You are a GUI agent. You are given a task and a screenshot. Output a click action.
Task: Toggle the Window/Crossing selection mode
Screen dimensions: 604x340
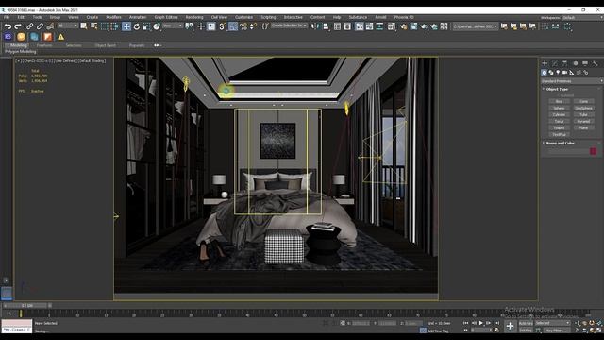click(x=115, y=26)
